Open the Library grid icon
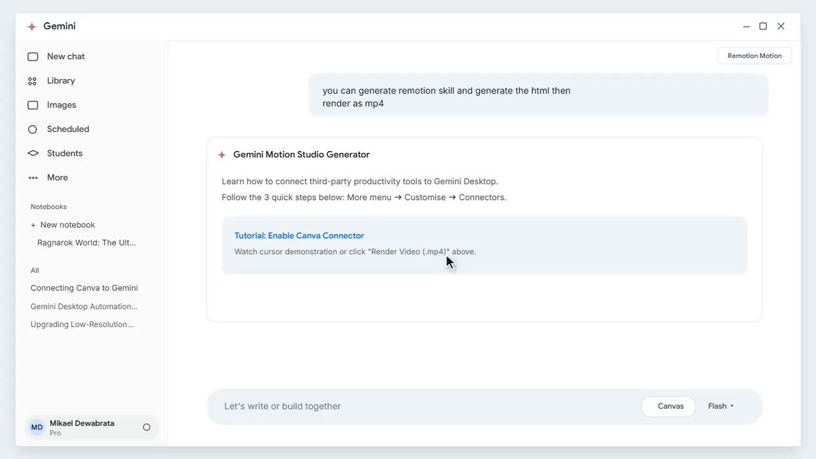 tap(33, 81)
